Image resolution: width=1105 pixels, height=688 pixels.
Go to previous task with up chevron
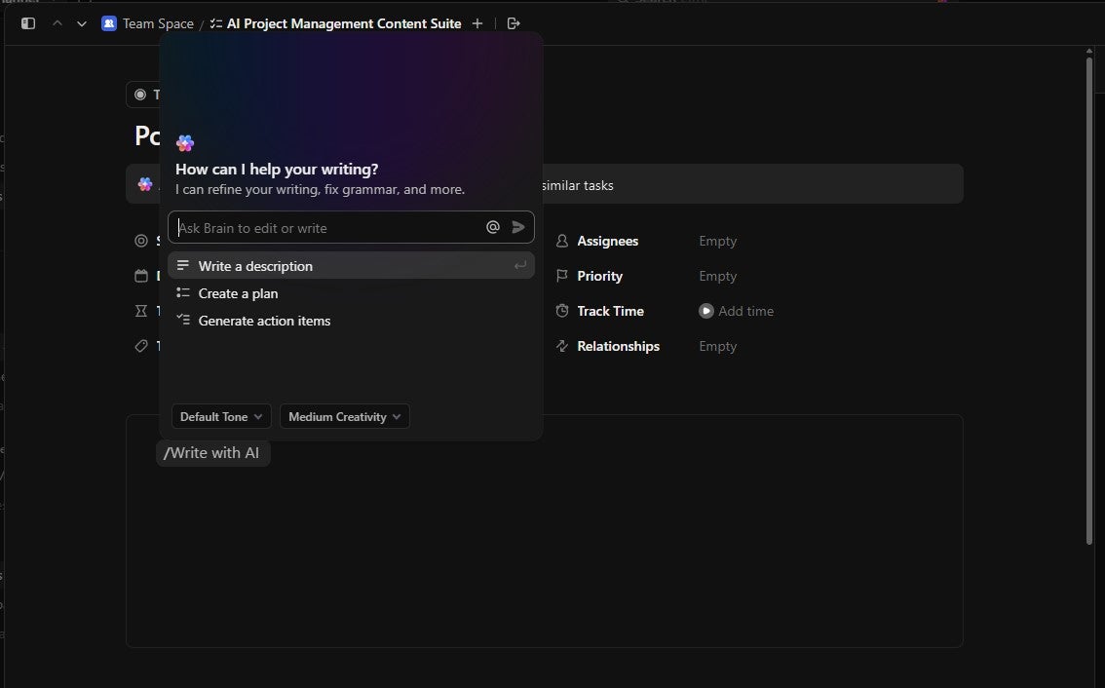(57, 23)
